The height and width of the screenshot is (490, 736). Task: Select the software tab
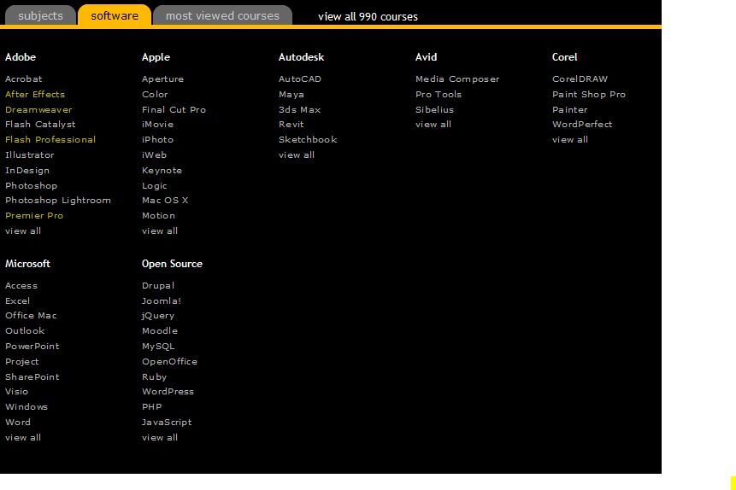[x=115, y=15]
